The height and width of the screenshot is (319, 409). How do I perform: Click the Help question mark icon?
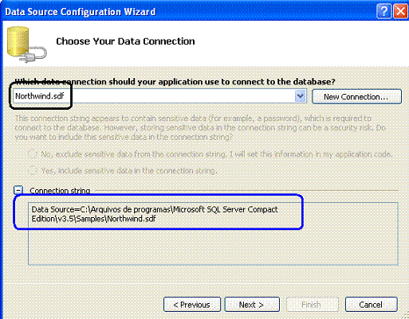(x=383, y=11)
